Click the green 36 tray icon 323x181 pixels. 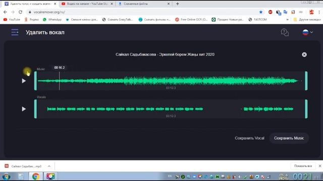tap(217, 176)
